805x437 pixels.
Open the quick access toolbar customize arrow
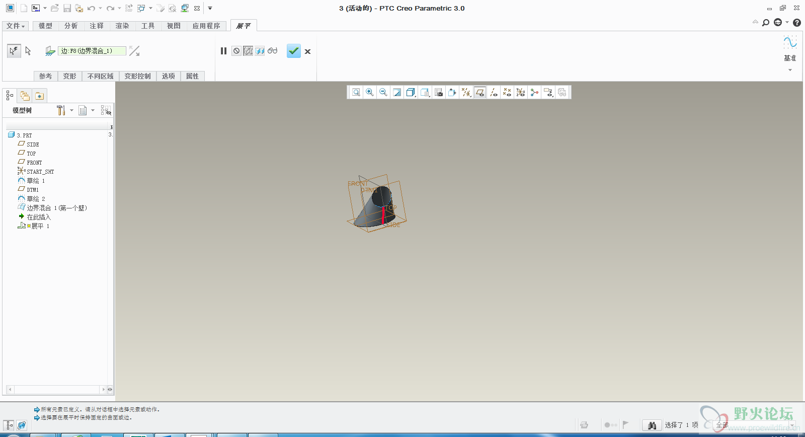pyautogui.click(x=210, y=8)
